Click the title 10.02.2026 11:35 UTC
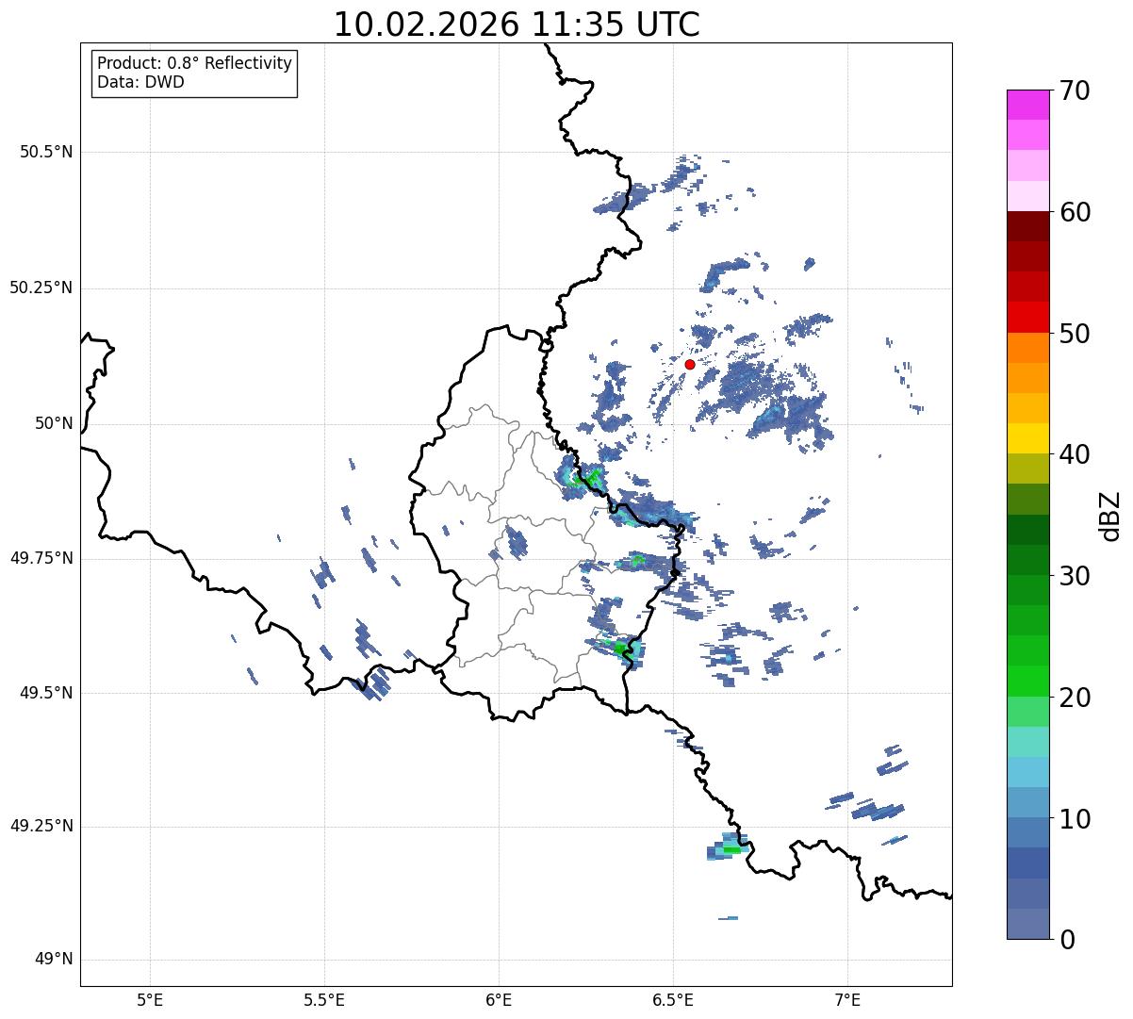The image size is (1133, 1019). pos(517,25)
